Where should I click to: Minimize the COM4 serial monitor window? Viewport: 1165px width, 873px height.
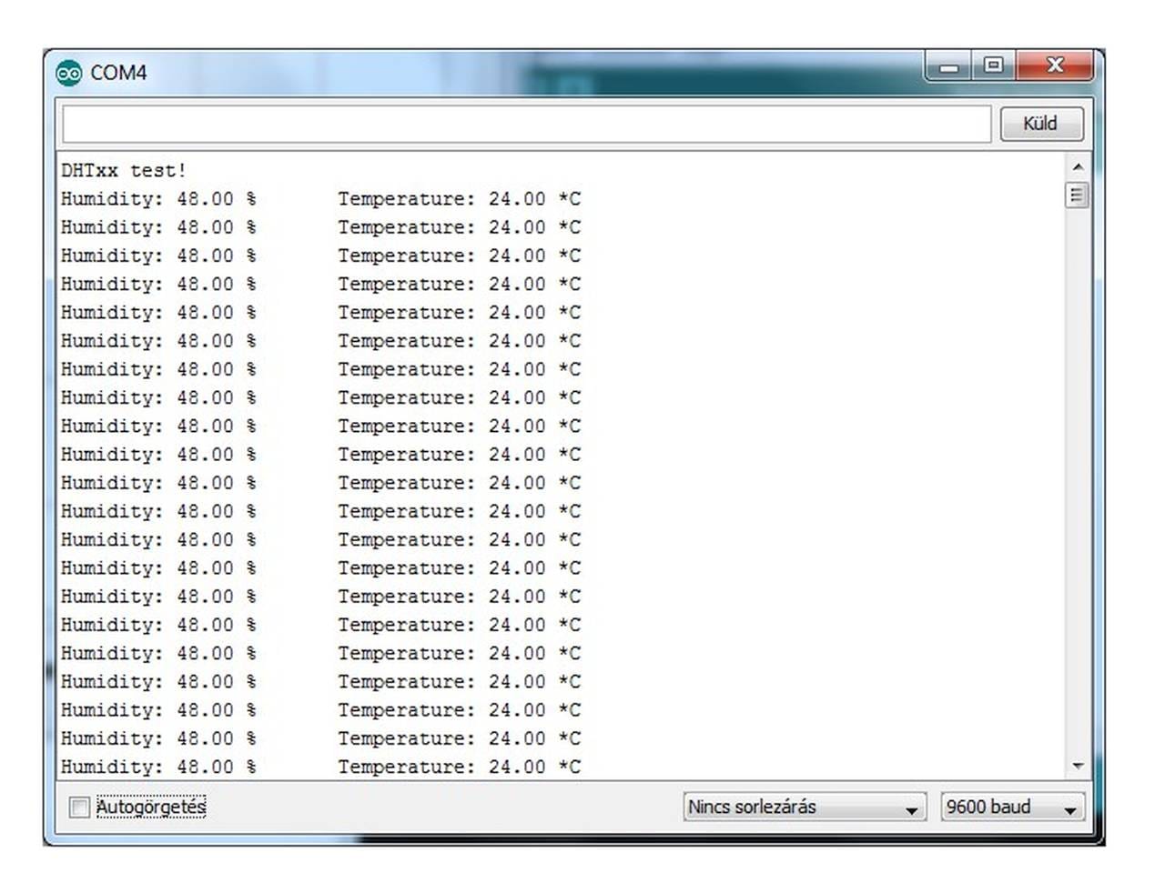(x=948, y=66)
